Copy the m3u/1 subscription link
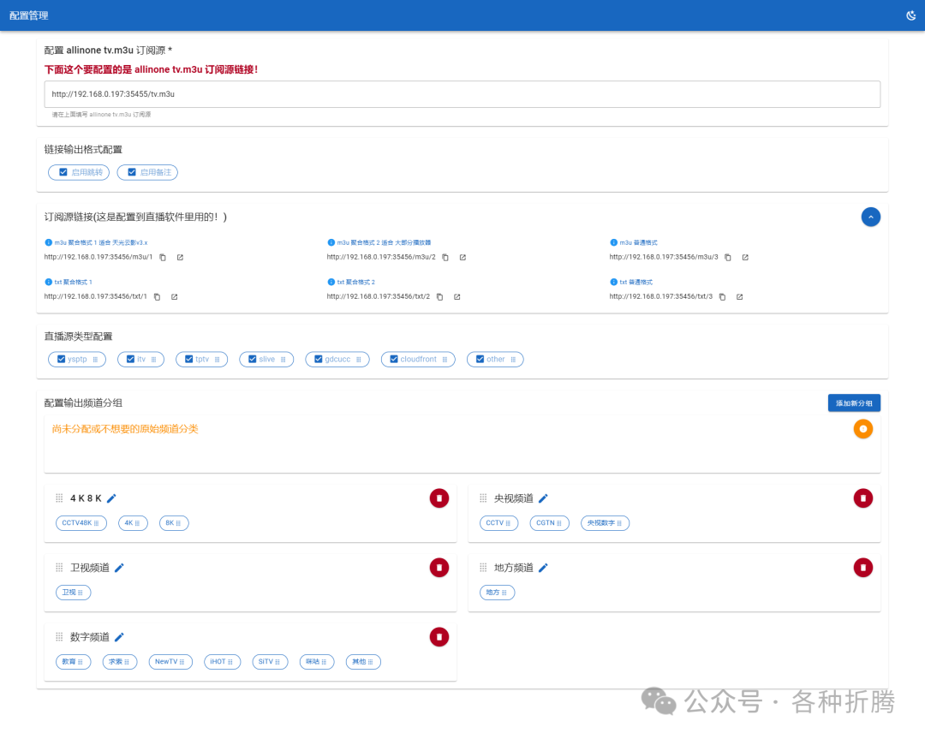 pyautogui.click(x=163, y=257)
